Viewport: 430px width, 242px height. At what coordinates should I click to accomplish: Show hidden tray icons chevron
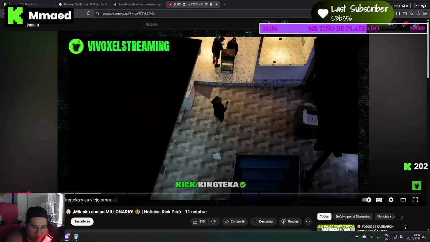pyautogui.click(x=357, y=237)
